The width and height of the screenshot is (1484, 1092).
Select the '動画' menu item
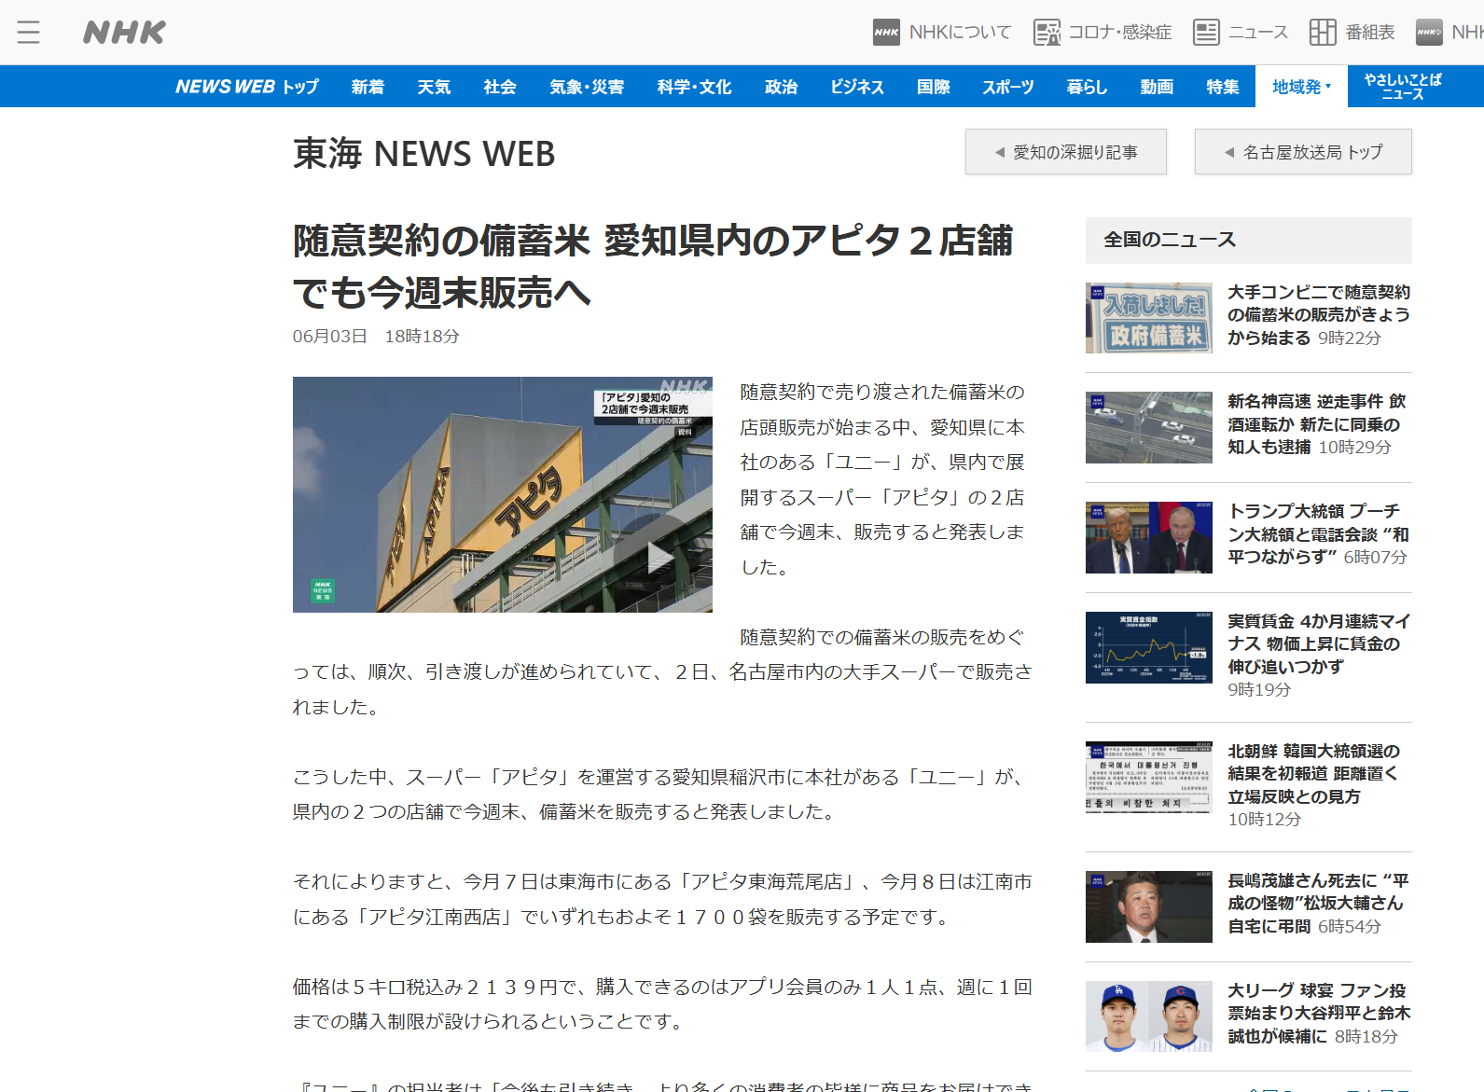click(x=1157, y=87)
